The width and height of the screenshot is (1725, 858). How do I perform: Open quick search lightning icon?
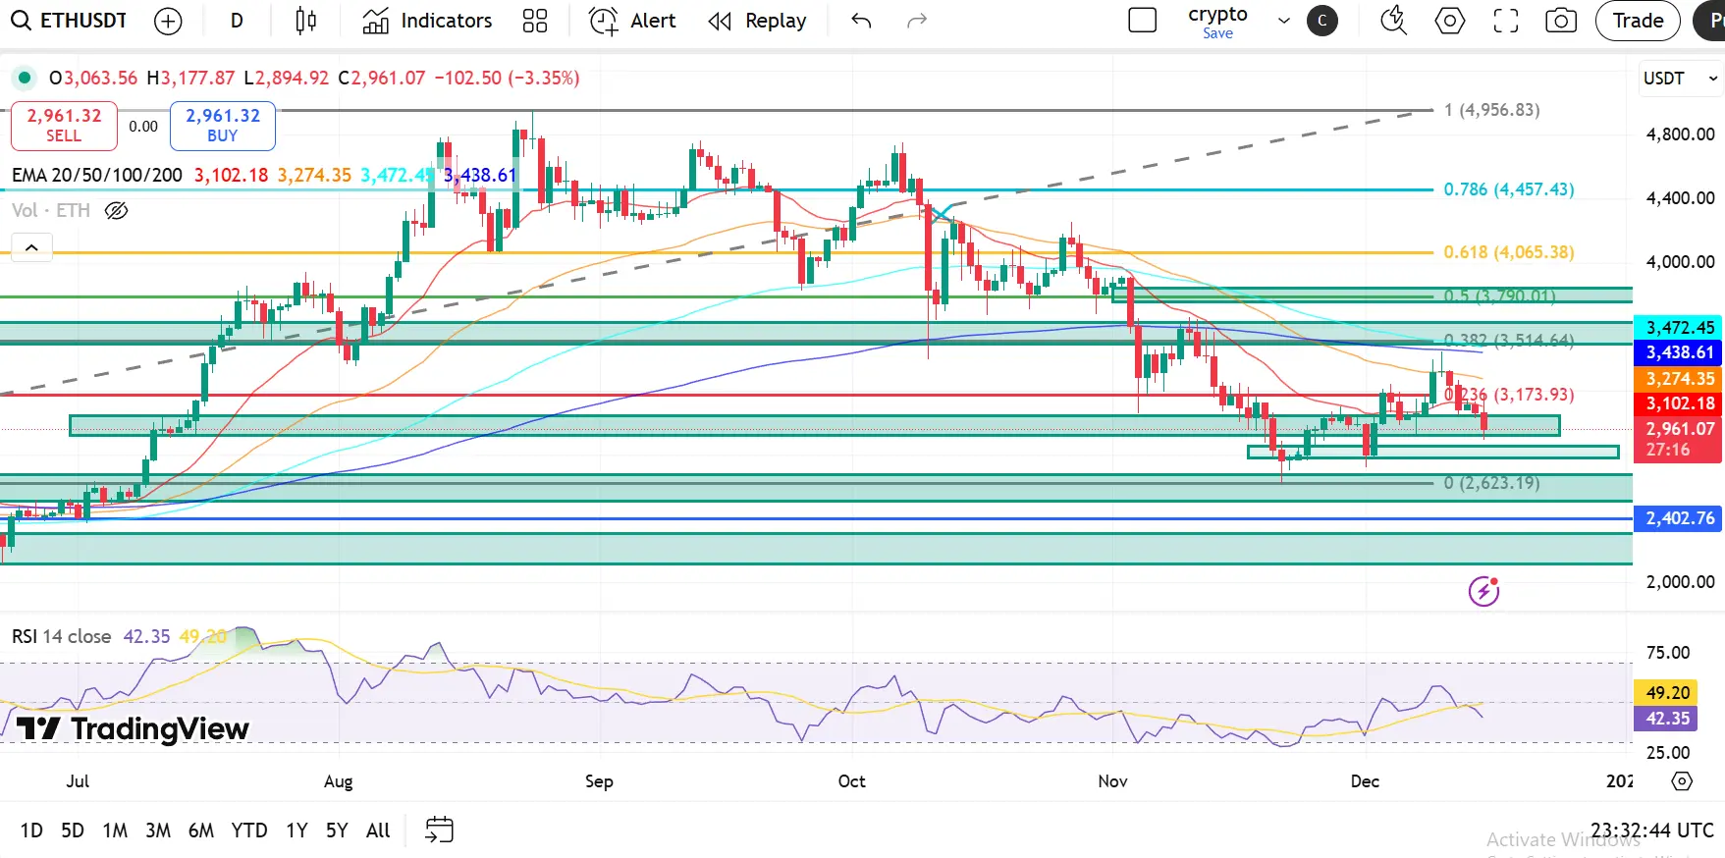click(x=1393, y=21)
